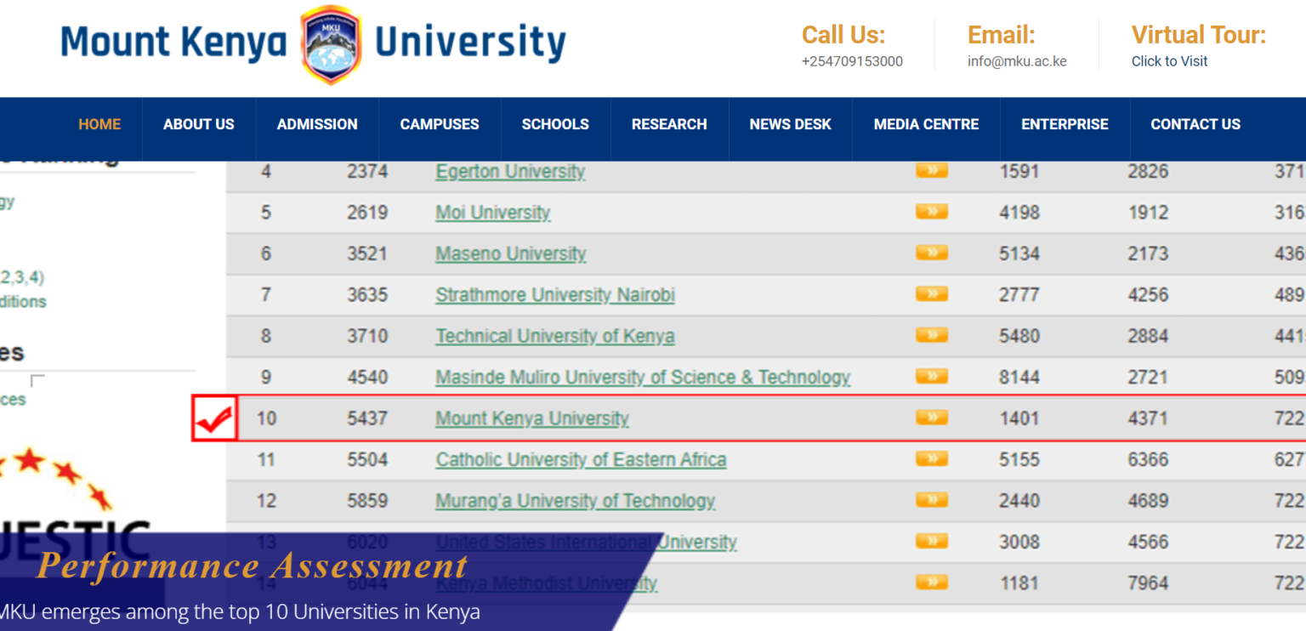Click the orange arrow next to Maseno University
The width and height of the screenshot is (1306, 631).
(931, 253)
